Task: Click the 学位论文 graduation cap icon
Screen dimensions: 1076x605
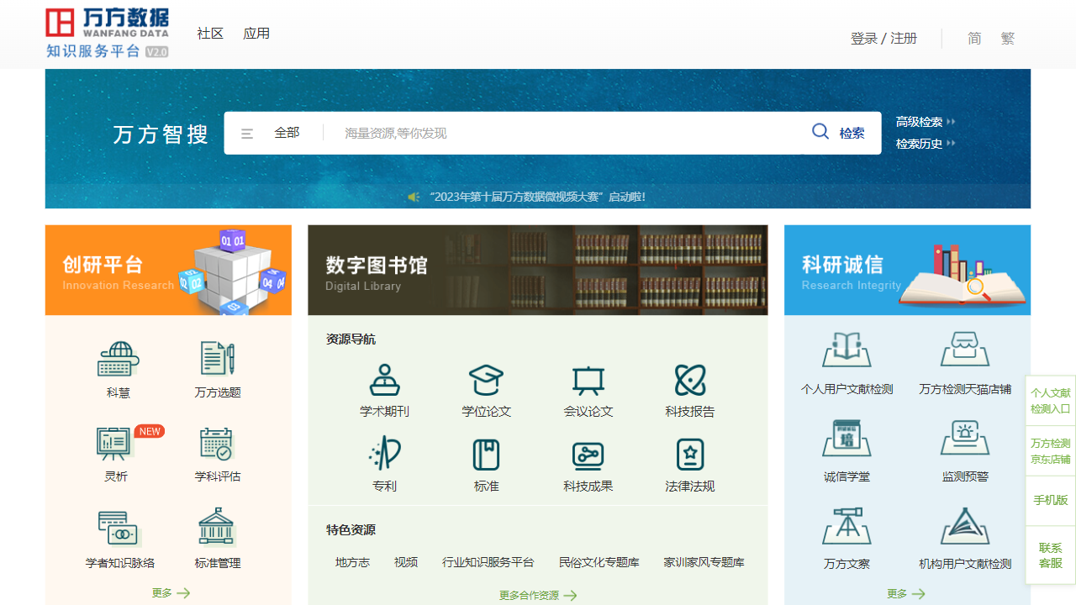Action: click(486, 381)
